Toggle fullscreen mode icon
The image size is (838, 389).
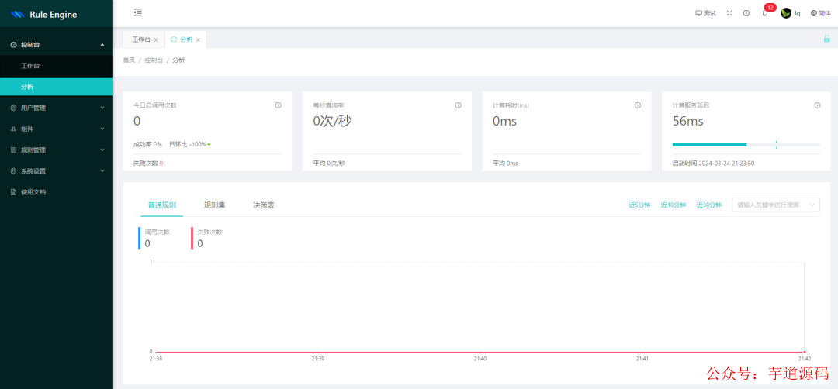pos(729,13)
